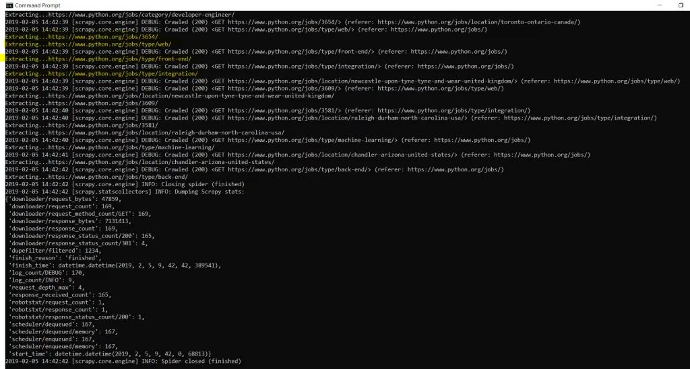Click the Crawled GET raleigh-durham-north-carolina-usa log line
690x369 pixels.
(331, 118)
